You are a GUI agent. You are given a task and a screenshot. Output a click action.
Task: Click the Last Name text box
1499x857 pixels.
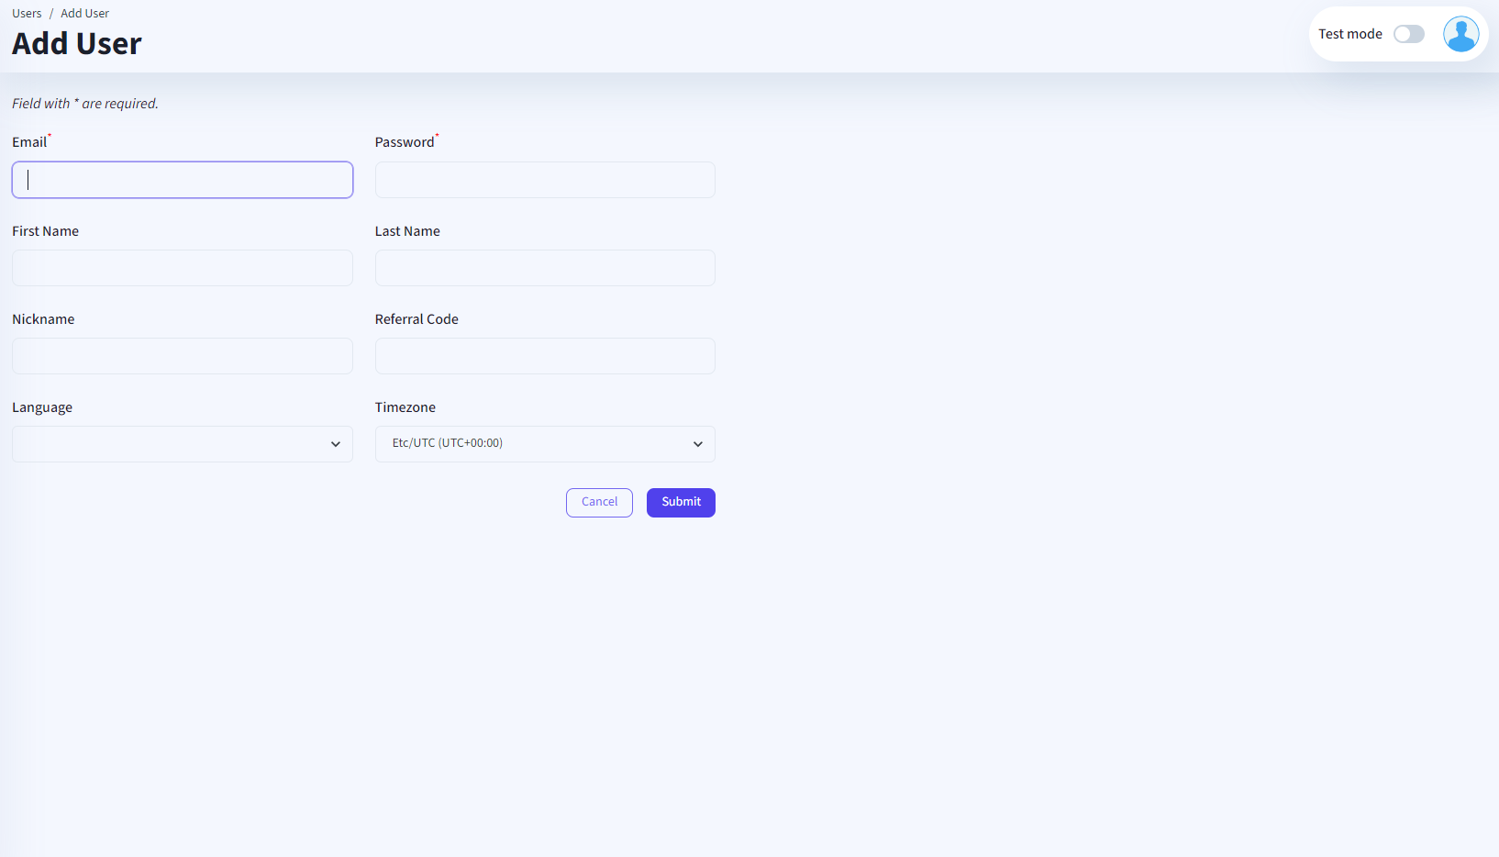pos(545,268)
